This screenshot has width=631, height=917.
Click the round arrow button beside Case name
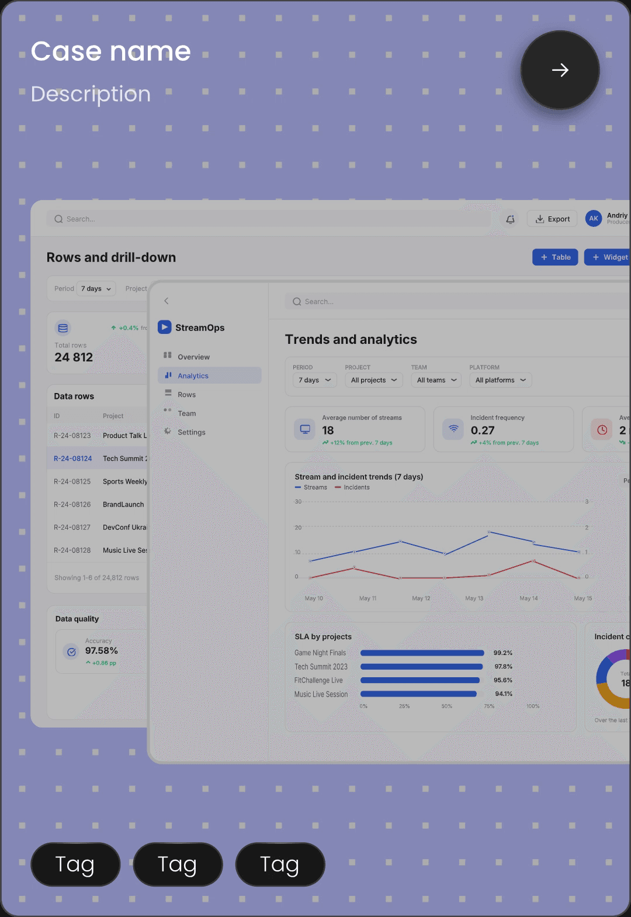(x=560, y=70)
